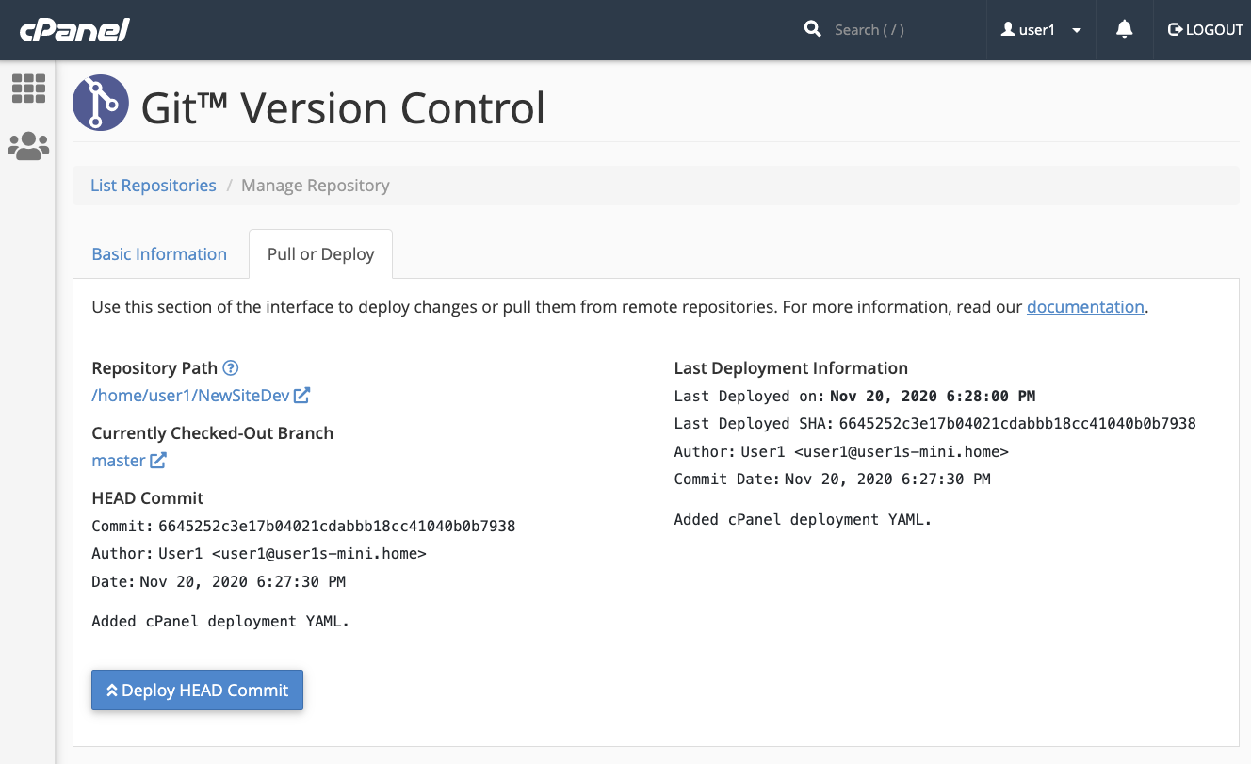Click the Git Version Control logo icon

coord(101,103)
